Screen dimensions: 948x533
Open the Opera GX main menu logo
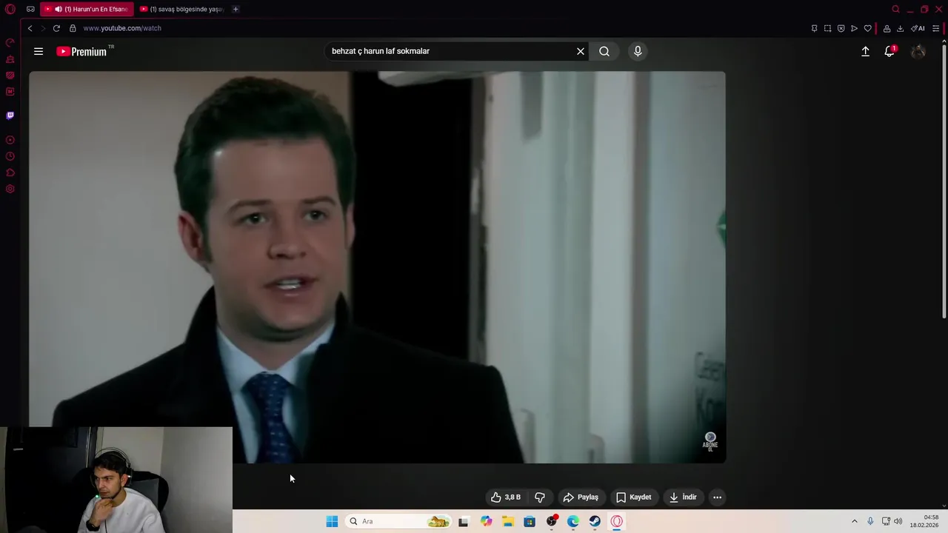coord(10,9)
